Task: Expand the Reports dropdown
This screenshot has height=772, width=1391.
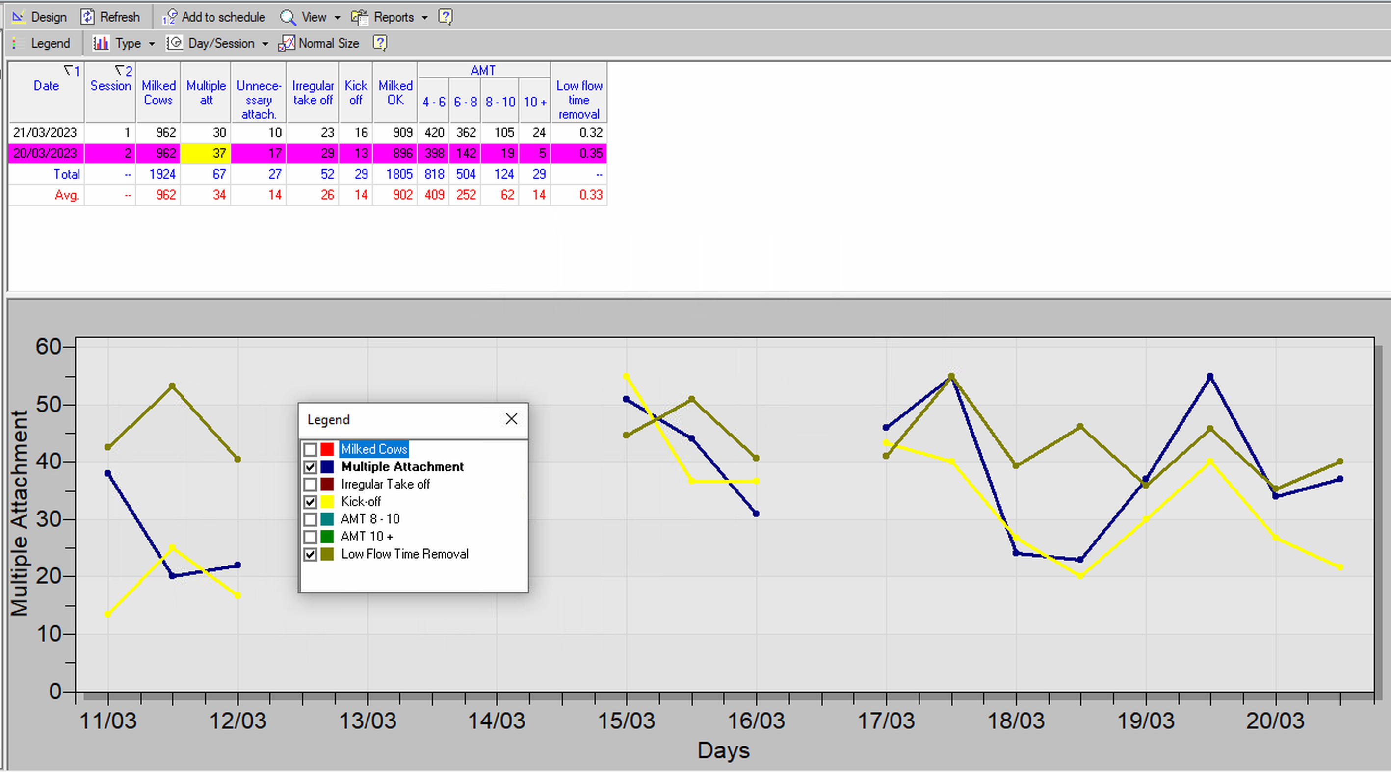Action: (425, 17)
